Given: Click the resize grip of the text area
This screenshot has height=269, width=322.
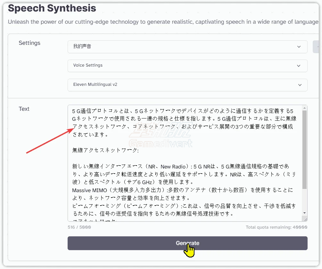Looking at the screenshot, I should point(305,219).
